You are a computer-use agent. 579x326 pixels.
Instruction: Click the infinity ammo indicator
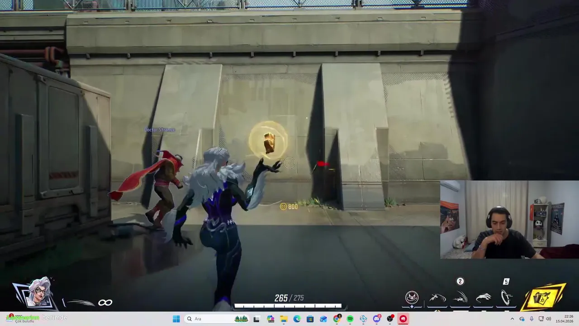click(x=105, y=302)
